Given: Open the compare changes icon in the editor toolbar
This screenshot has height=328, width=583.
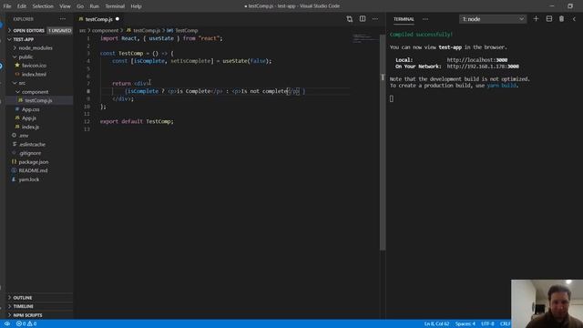Looking at the screenshot, I should pos(350,19).
